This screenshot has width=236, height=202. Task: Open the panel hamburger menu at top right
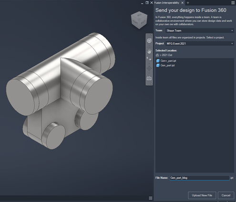pos(233,3)
